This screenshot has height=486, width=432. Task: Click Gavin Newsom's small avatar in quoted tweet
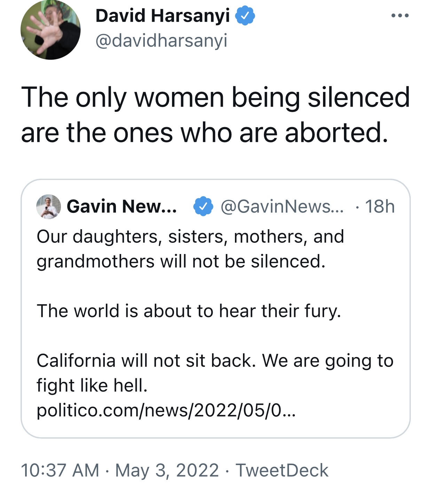pyautogui.click(x=49, y=207)
